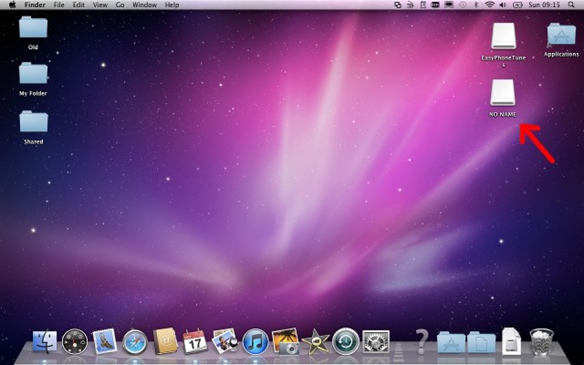Screen dimensions: 584x365
Task: Open the volume control in menu bar
Action: [x=503, y=5]
